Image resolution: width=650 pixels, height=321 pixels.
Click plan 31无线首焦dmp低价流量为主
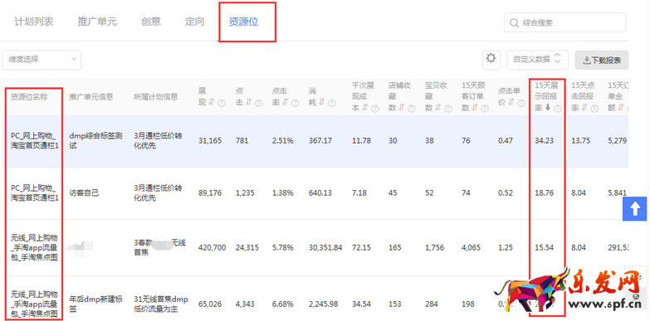pyautogui.click(x=161, y=304)
